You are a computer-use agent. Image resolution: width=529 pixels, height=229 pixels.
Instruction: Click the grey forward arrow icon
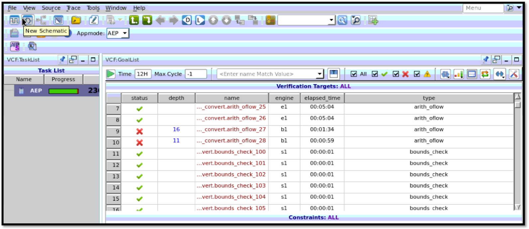coord(174,20)
